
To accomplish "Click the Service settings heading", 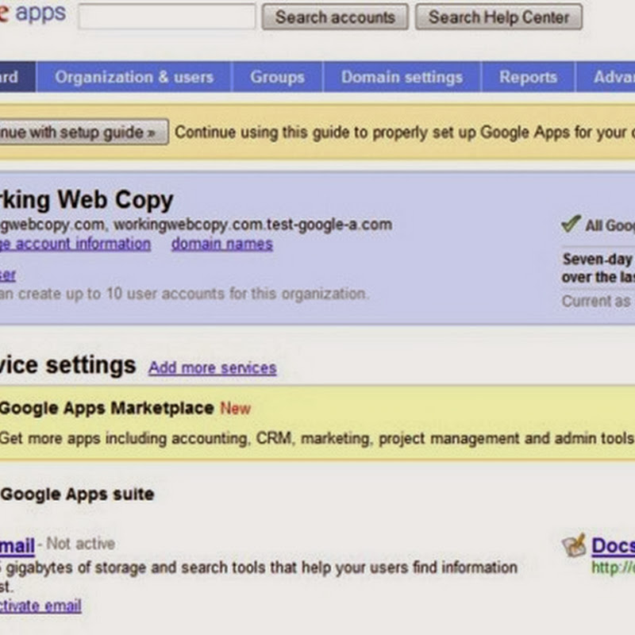I will click(x=68, y=366).
